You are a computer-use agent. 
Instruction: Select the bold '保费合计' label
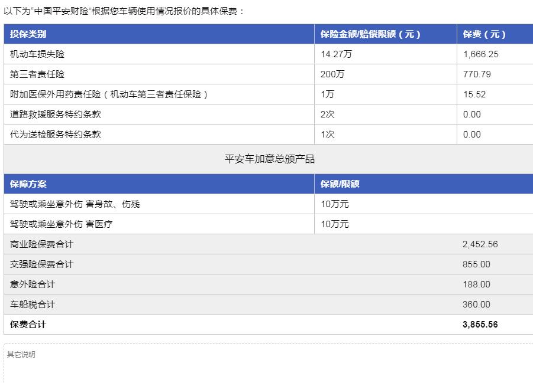click(x=28, y=325)
